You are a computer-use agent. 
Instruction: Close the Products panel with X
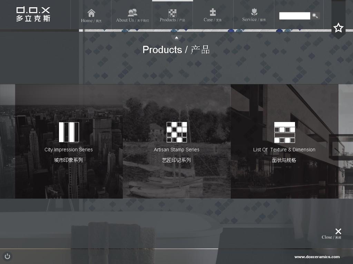click(x=338, y=231)
